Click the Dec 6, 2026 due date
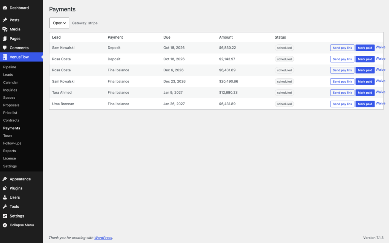This screenshot has width=389, height=243. pyautogui.click(x=173, y=70)
